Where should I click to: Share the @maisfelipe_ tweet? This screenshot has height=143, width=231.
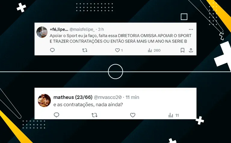pos(191,50)
